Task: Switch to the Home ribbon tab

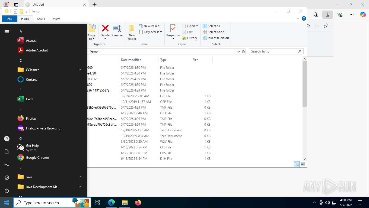Action: tap(25, 19)
